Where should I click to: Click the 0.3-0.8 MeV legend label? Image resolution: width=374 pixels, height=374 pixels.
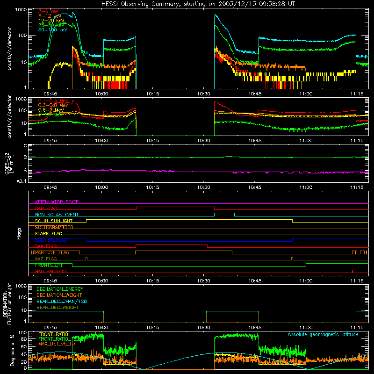coord(53,105)
